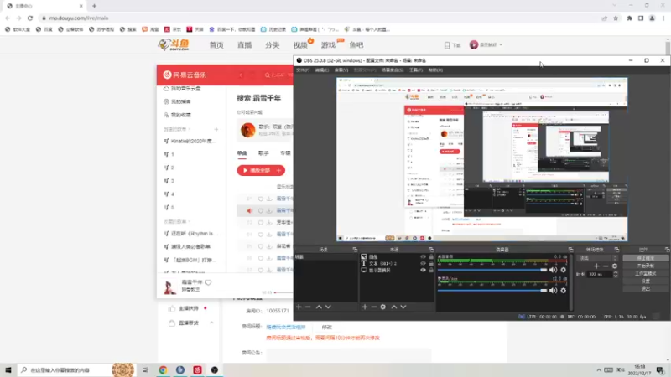The height and width of the screenshot is (377, 671).
Task: Adjust the mic/Aux volume slider in OBS
Action: 492,290
